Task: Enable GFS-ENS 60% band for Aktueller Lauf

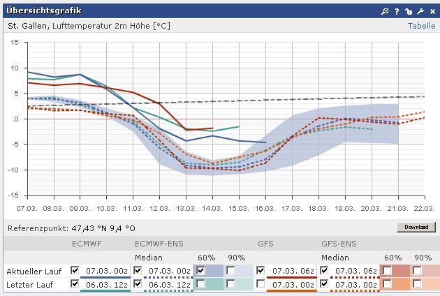Action: (387, 270)
